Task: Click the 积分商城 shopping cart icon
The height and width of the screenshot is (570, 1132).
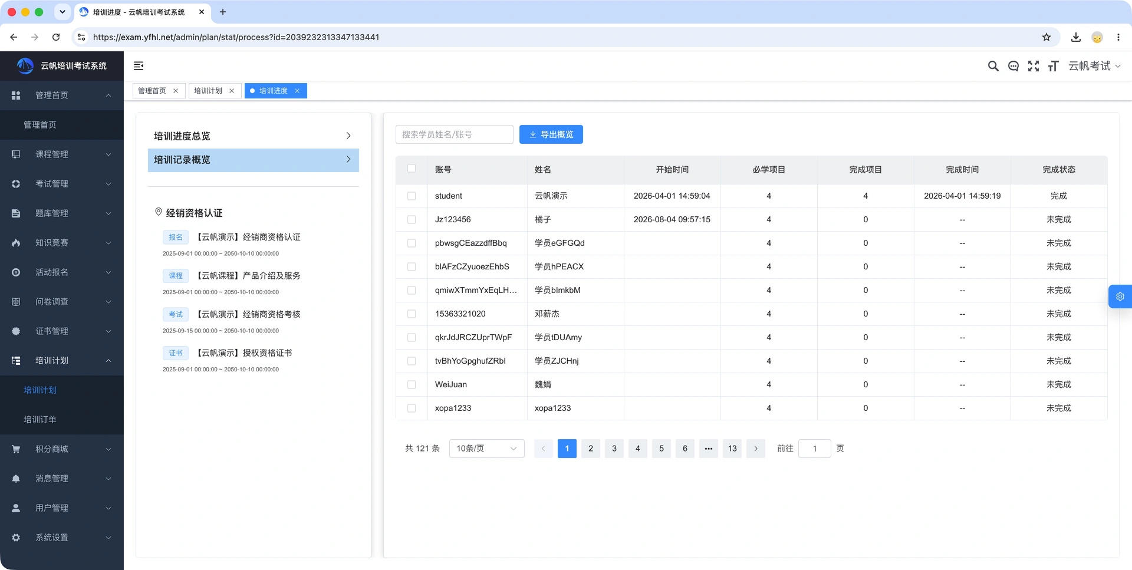Action: [x=16, y=449]
